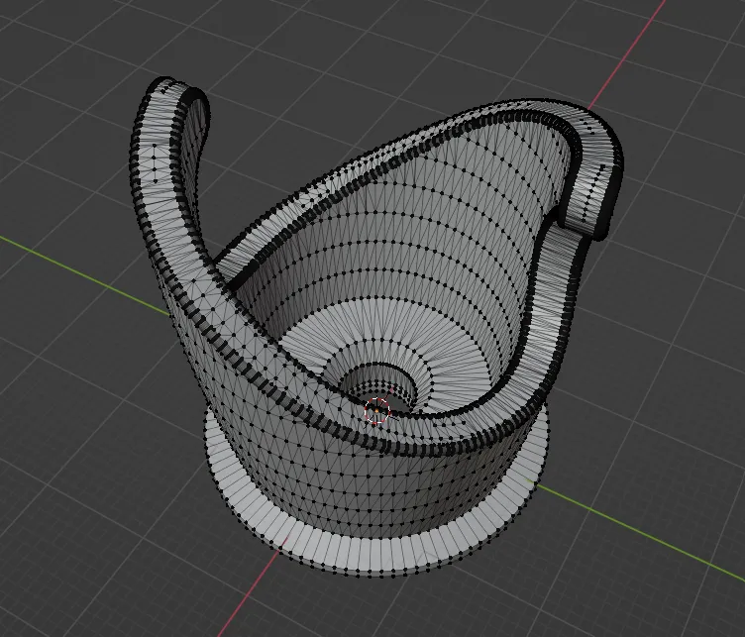745x637 pixels.
Task: Click empty viewport space in the bottom-left corner
Action: pos(59,584)
